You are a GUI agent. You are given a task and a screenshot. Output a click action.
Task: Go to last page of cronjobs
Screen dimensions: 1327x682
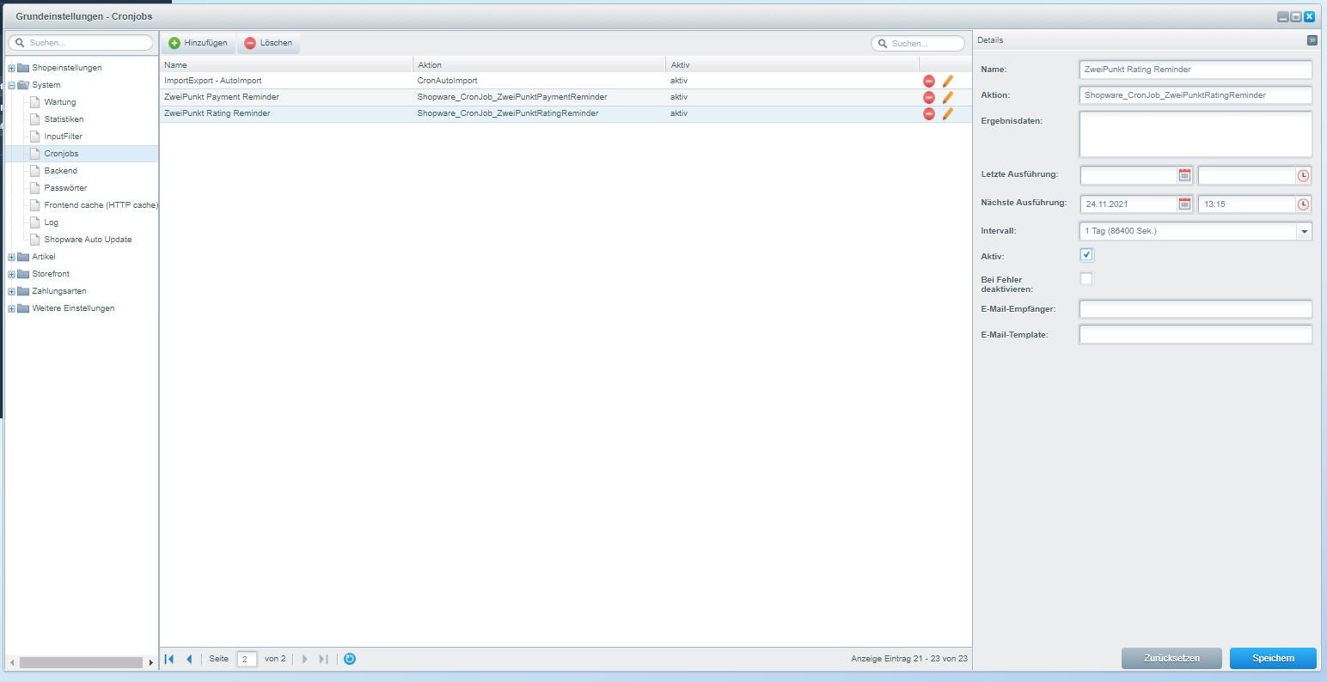(x=324, y=659)
